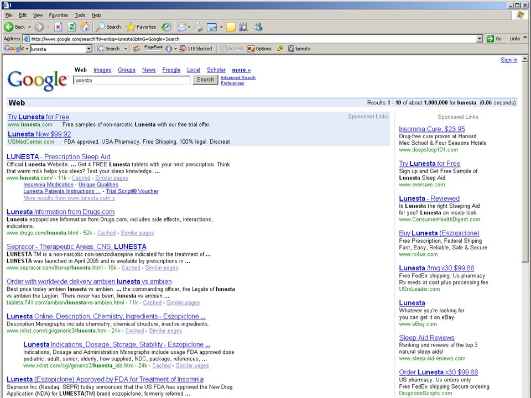Open the 'LUNESTA - Prescription Sleep Aid' result
Image resolution: width=531 pixels, height=398 pixels.
59,156
